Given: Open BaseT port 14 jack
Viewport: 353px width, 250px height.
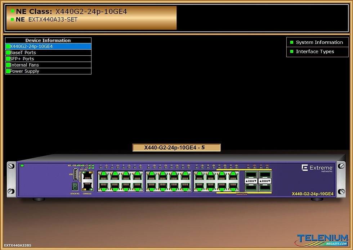Looking at the screenshot, I should click(174, 186).
